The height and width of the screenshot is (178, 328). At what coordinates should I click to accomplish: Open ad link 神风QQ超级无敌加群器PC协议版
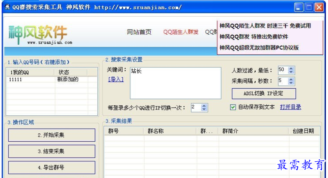259,48
